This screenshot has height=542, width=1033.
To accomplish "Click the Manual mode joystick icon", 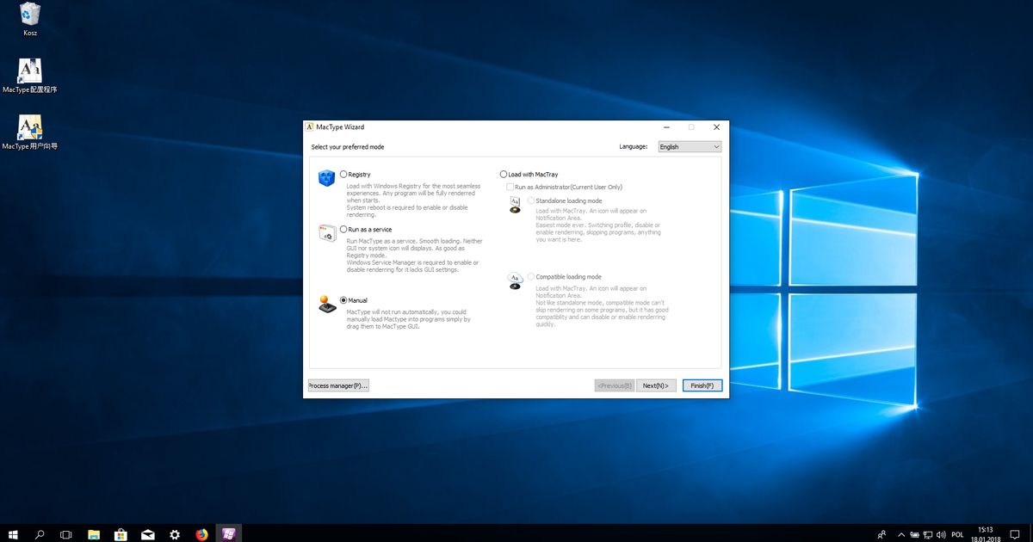I will (326, 306).
